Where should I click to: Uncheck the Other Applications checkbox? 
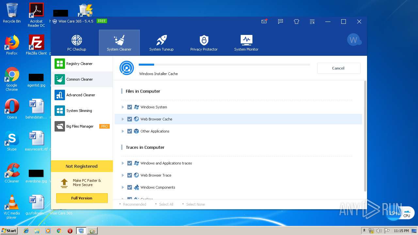(x=130, y=131)
